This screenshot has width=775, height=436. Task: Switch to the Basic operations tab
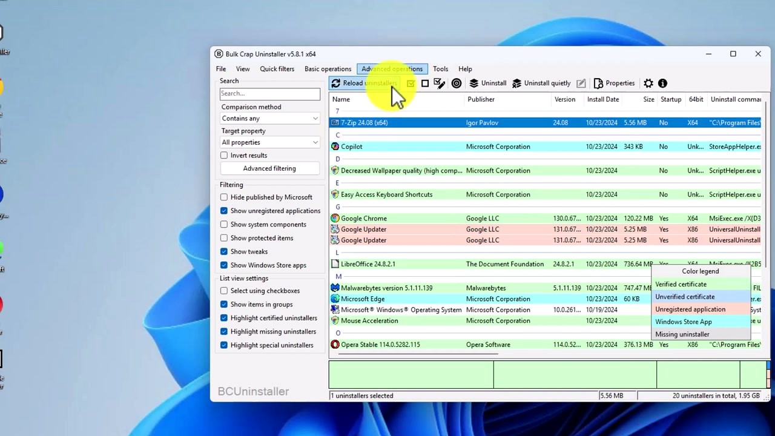[x=328, y=68]
